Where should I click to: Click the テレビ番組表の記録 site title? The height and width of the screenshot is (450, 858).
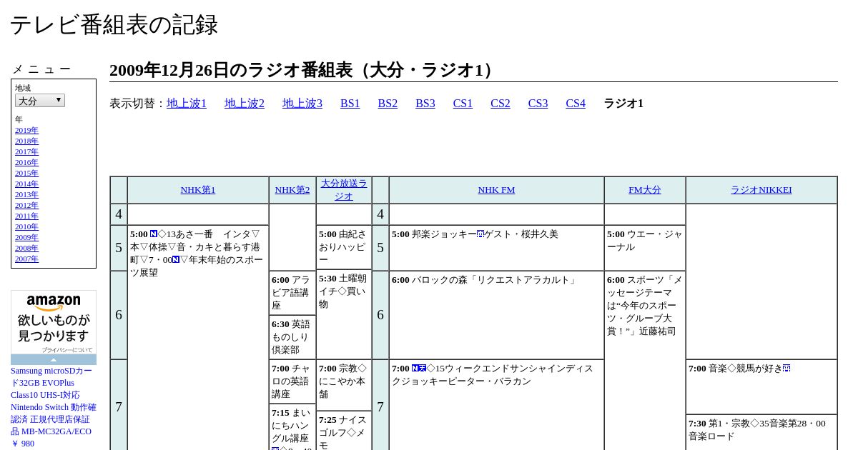114,25
